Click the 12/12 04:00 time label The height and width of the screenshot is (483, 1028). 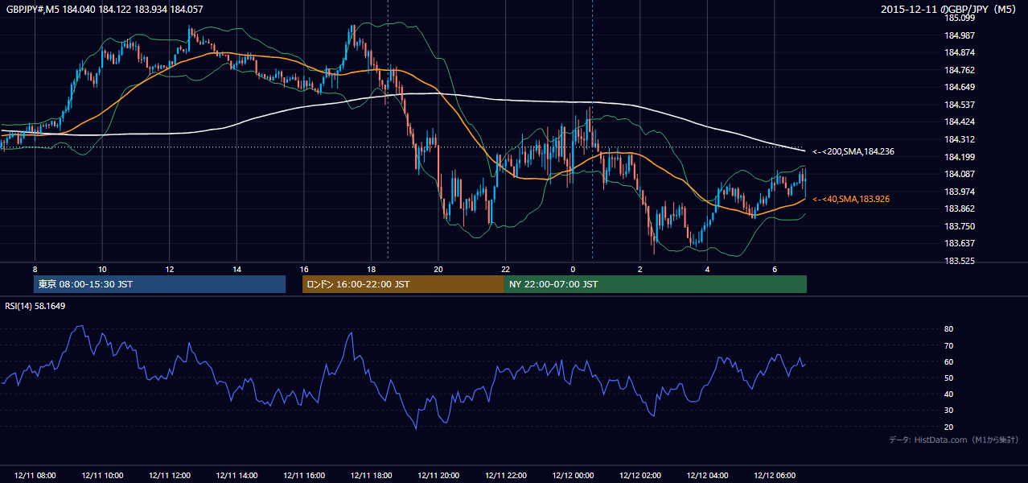click(707, 476)
